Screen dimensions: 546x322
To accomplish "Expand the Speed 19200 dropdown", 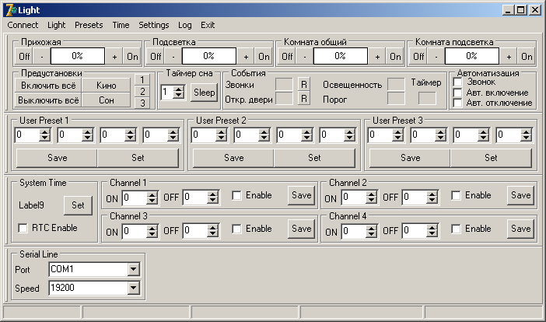I will (x=134, y=289).
